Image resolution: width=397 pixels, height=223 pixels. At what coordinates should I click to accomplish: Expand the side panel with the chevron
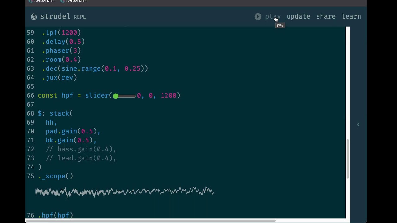tap(358, 125)
